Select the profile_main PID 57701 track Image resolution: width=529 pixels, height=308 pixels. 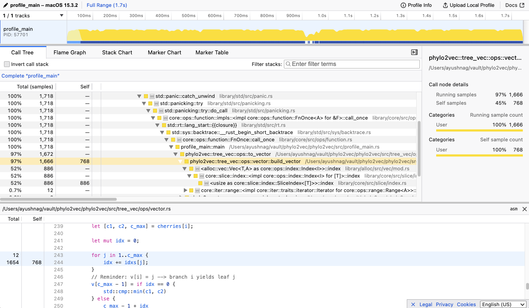(x=33, y=32)
